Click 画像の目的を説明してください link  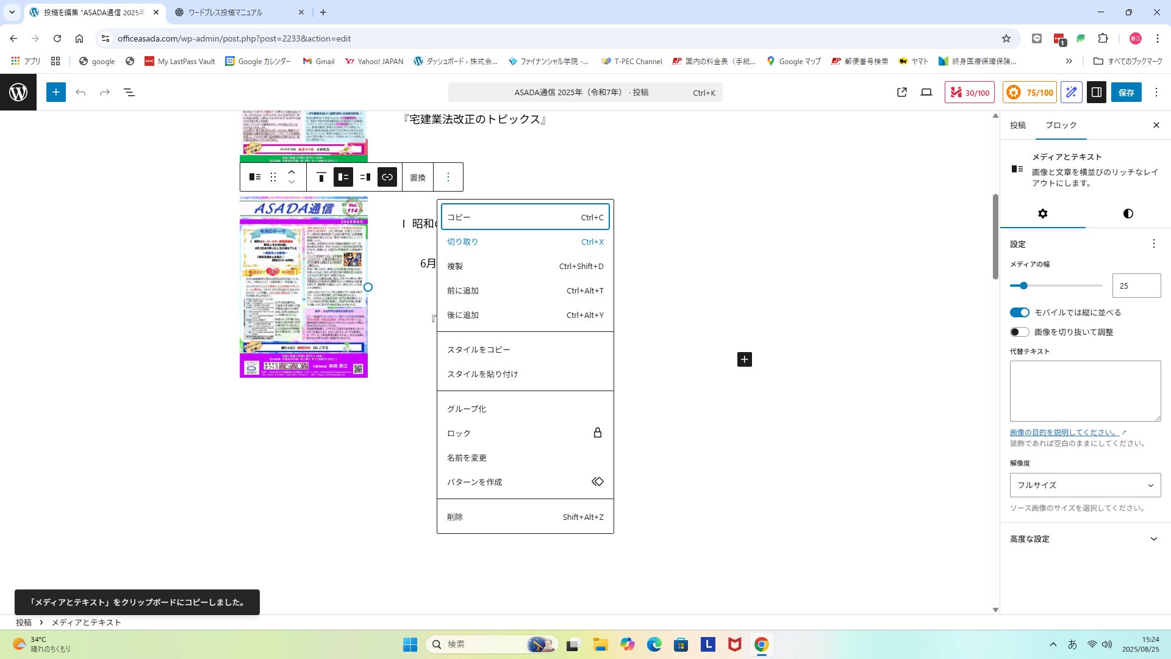[1064, 432]
